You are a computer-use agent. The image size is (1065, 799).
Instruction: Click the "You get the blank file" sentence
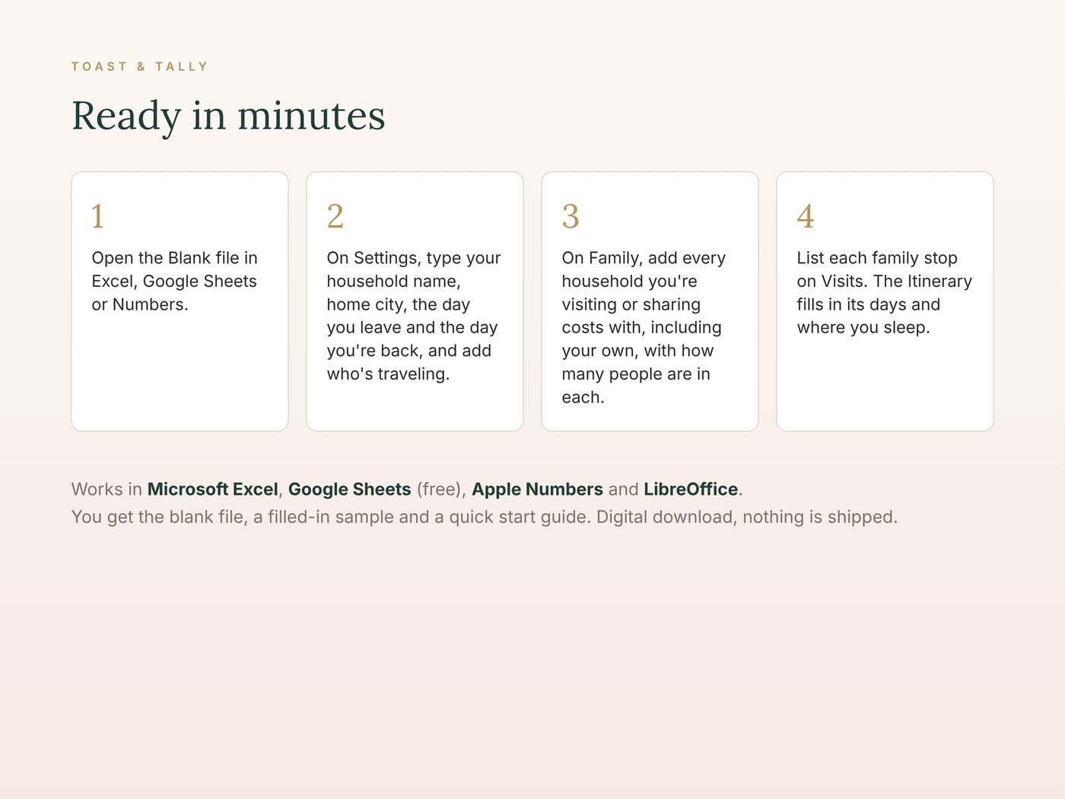coord(485,517)
